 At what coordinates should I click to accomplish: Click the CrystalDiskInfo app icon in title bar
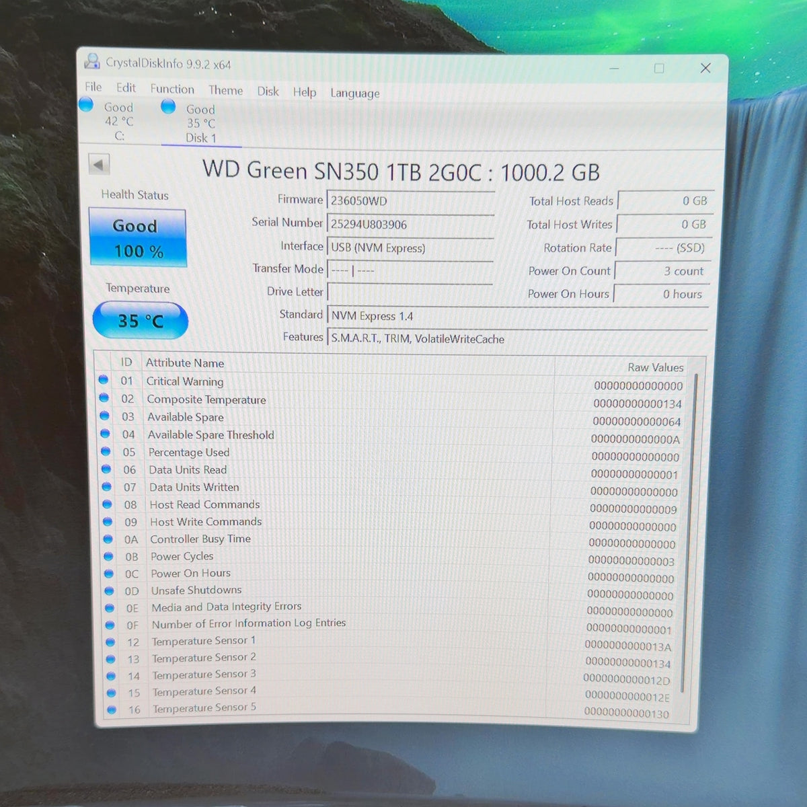[92, 61]
